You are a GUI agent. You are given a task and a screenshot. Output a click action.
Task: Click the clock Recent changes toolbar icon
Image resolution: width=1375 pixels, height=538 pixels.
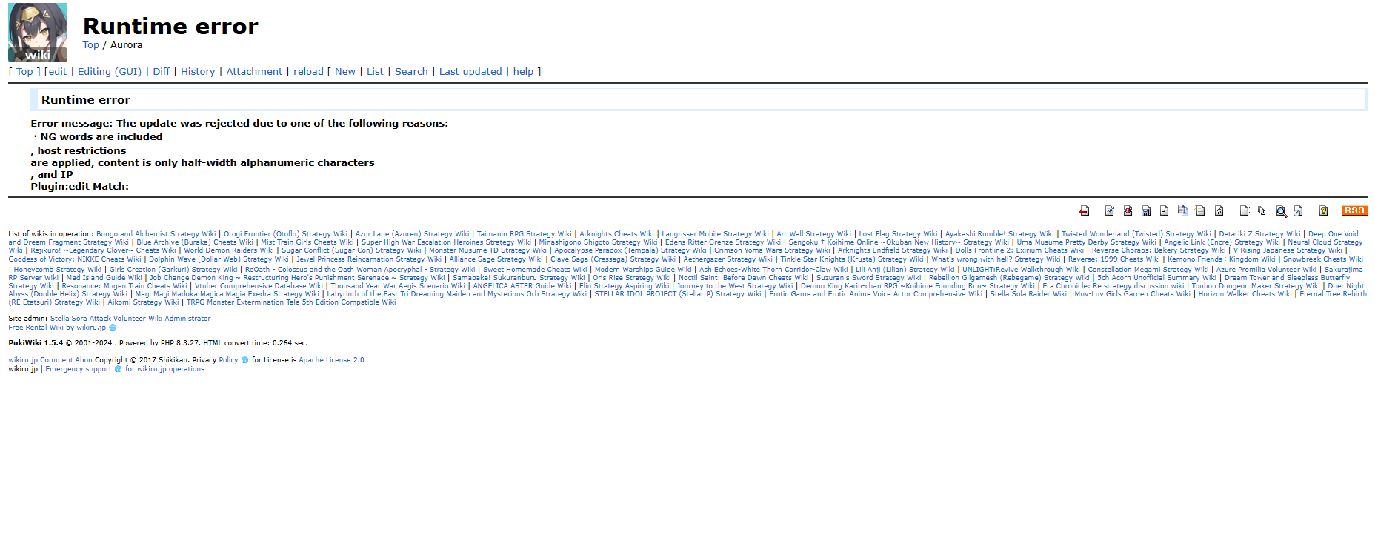coord(1298,211)
